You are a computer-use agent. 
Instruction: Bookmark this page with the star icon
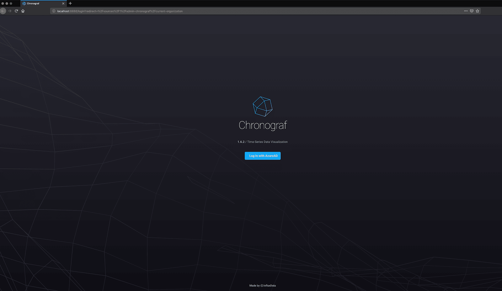click(x=478, y=11)
